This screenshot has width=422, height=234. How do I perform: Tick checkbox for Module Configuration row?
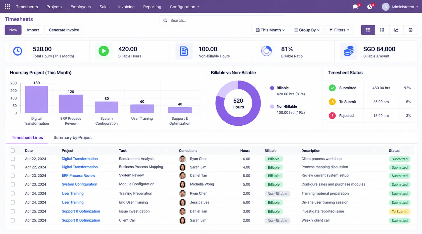13,184
